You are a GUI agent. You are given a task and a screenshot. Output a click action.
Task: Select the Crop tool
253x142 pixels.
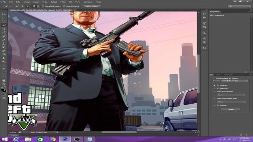tap(4, 29)
